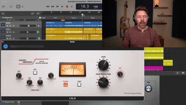
Task: Click the HIGH EQ knob in Smart Controls
Action: click(x=149, y=88)
